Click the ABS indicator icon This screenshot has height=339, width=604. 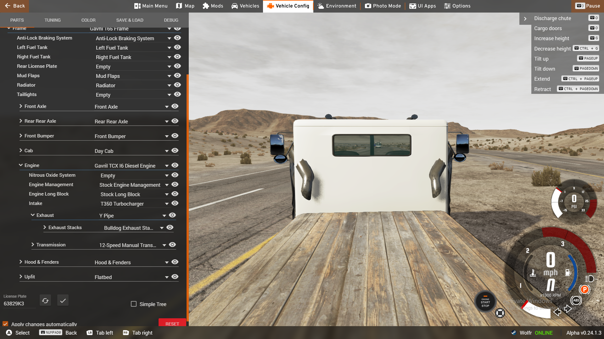576,300
